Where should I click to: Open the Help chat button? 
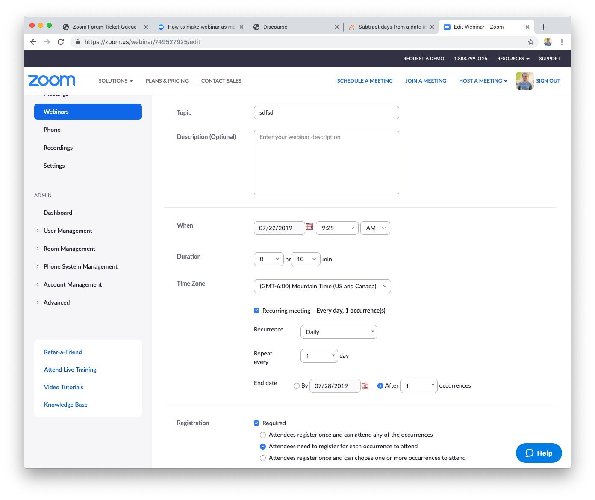(x=539, y=453)
